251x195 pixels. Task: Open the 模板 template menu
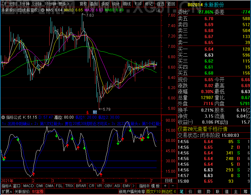155,186
